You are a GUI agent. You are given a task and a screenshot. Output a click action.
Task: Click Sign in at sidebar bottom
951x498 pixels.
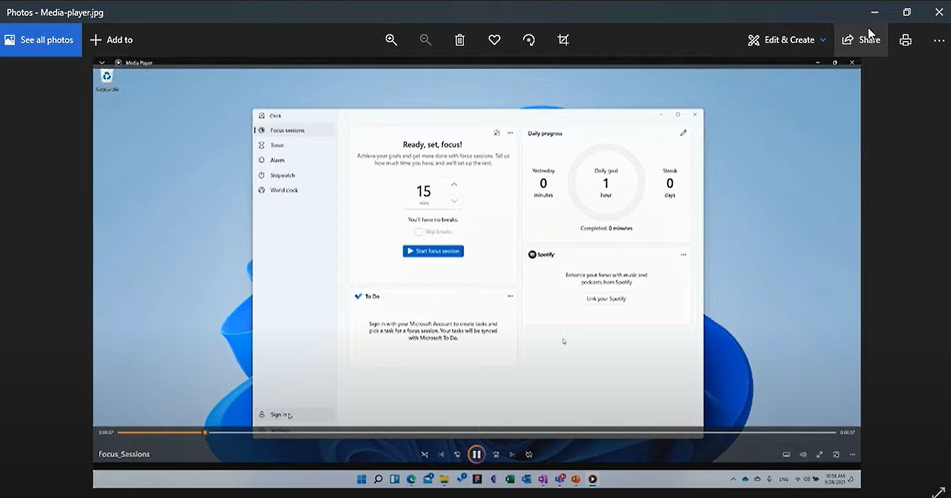[294, 415]
